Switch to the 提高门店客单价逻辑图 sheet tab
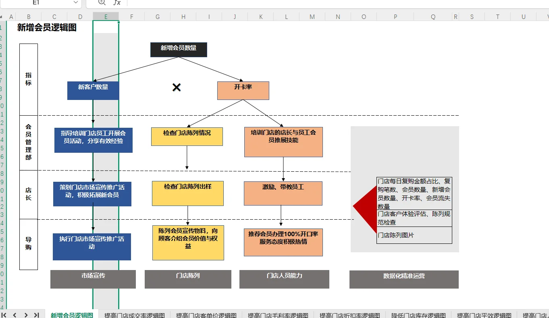 [x=206, y=316]
